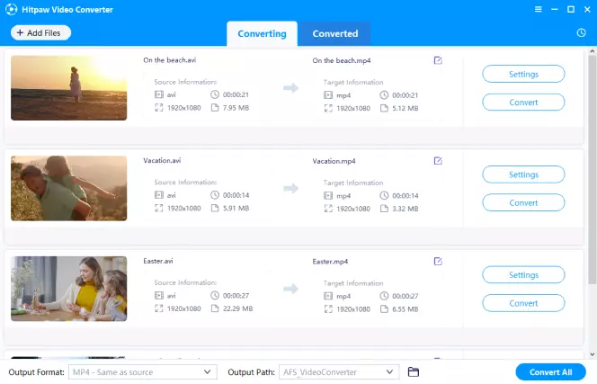Edit output name for Vacation.mp4
The width and height of the screenshot is (597, 384).
438,161
